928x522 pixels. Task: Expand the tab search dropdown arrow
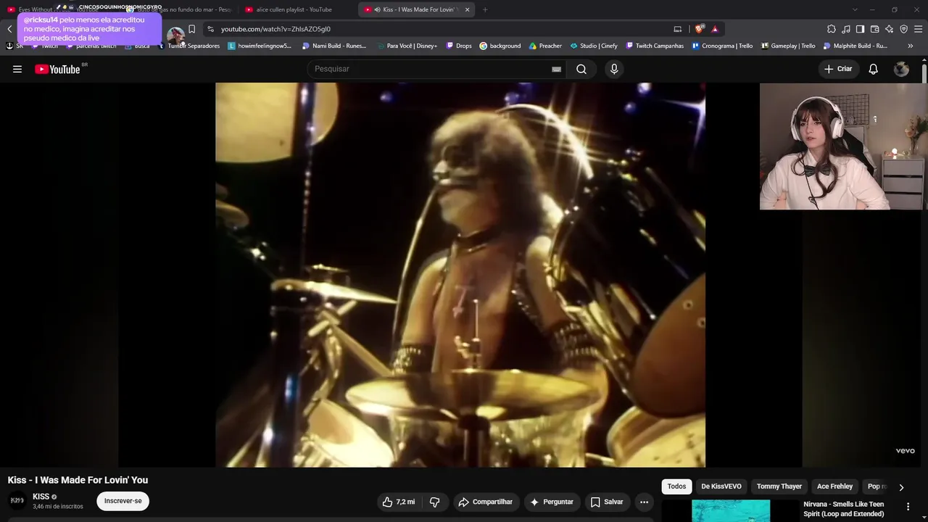point(855,9)
